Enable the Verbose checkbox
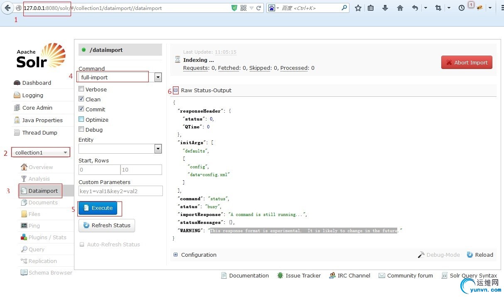 click(81, 89)
